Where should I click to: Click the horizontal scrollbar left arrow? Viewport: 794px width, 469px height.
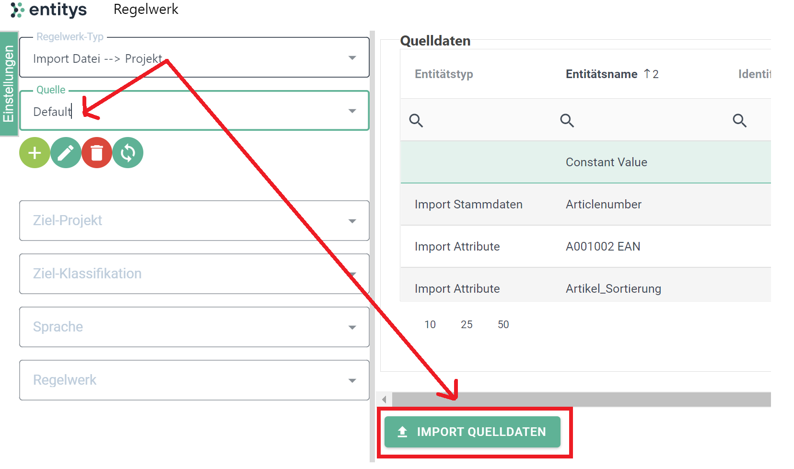384,399
